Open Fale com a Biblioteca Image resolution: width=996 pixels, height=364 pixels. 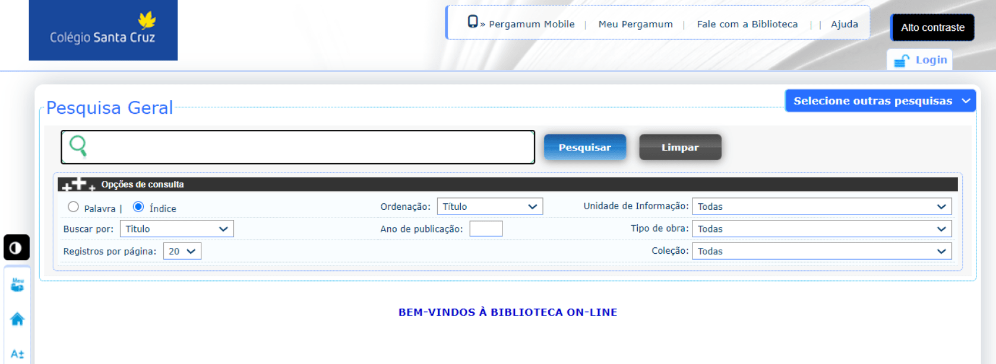click(747, 24)
